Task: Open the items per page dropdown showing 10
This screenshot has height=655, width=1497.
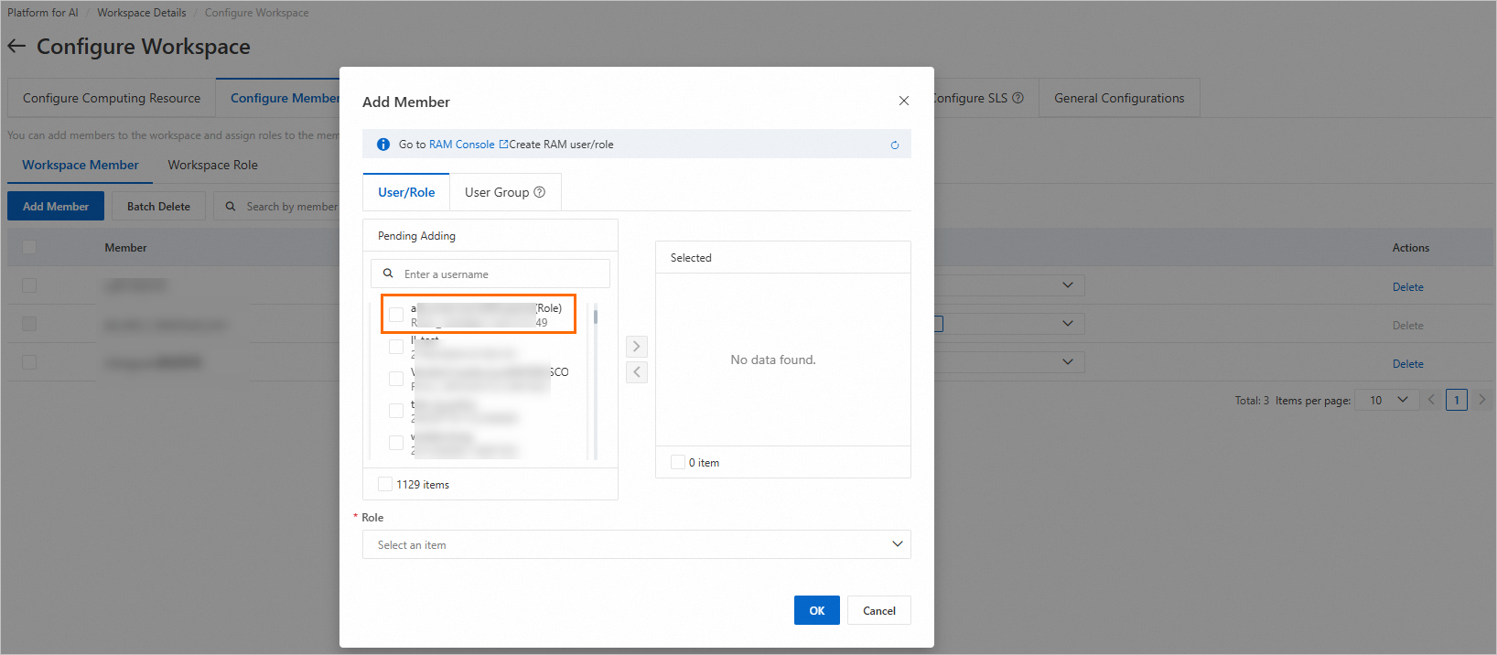Action: click(1388, 400)
